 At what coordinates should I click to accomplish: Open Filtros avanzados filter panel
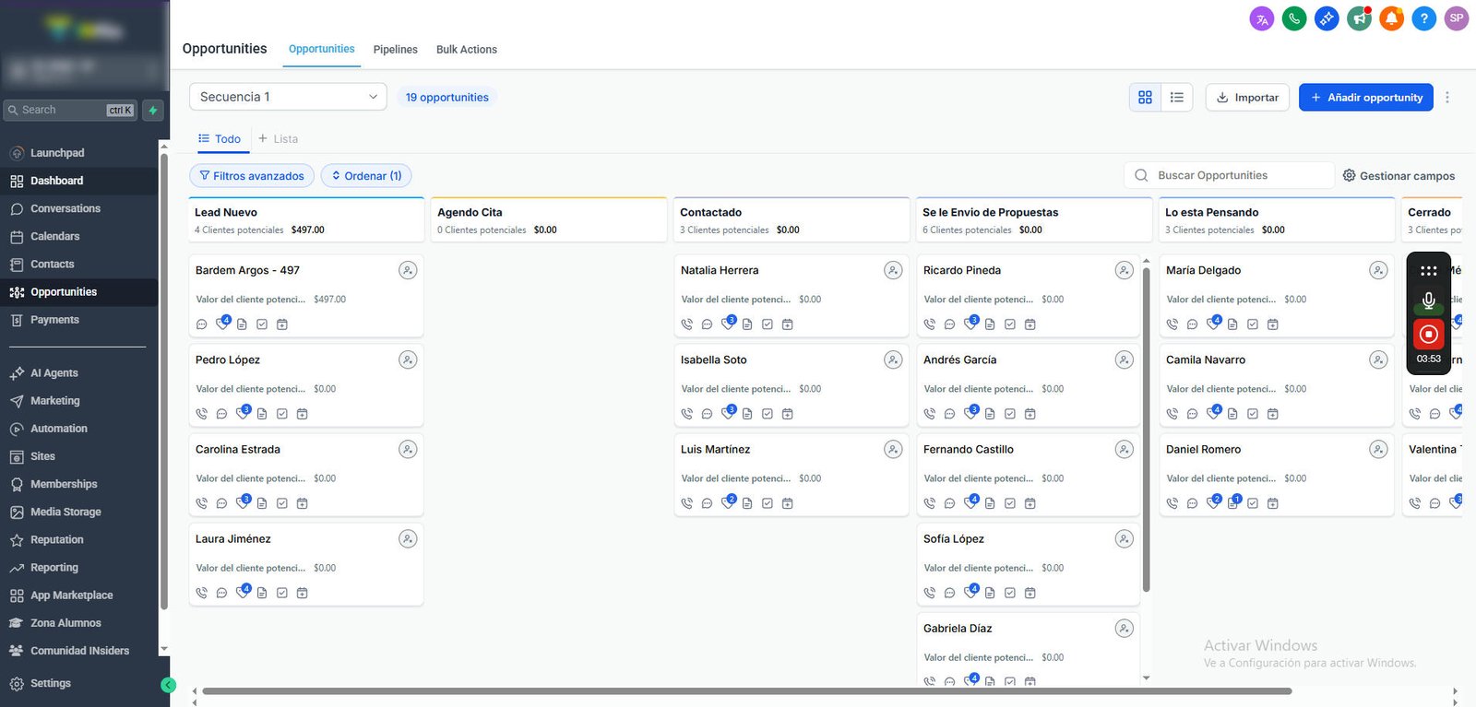[252, 176]
